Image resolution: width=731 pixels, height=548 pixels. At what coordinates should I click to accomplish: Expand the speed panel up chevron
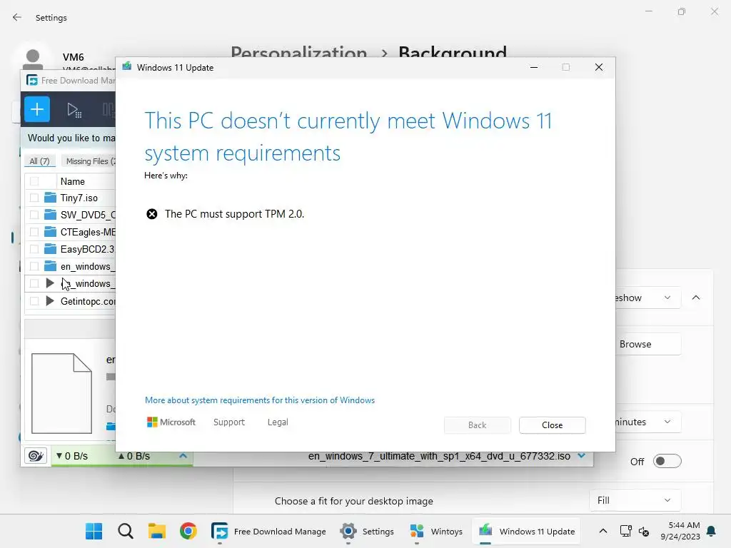point(183,456)
